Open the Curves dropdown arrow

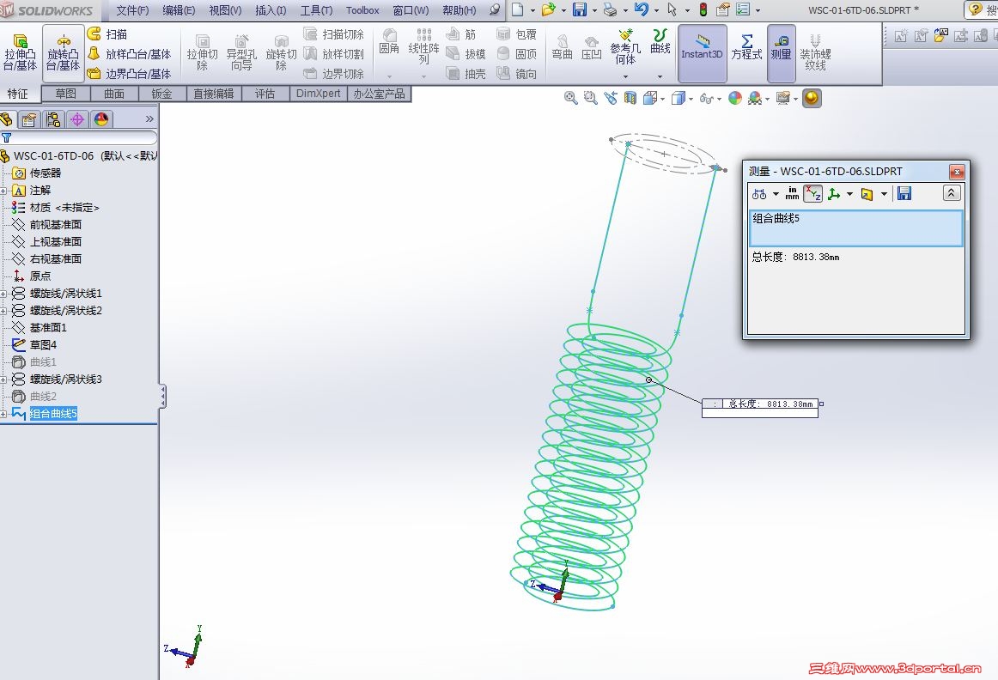coord(660,76)
